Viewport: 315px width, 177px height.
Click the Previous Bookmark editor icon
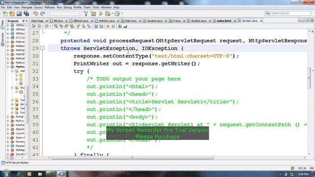[78, 26]
